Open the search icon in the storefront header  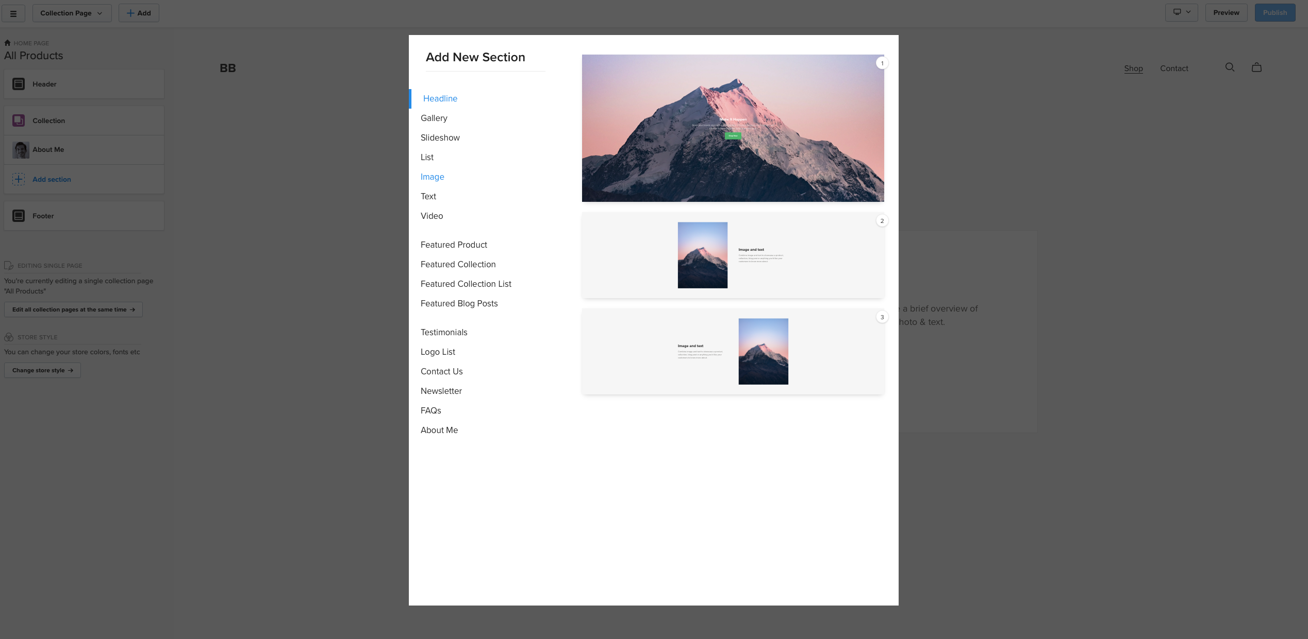(x=1230, y=67)
